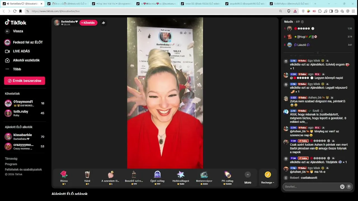Open recommended creator crazyyymo...

coord(25,146)
